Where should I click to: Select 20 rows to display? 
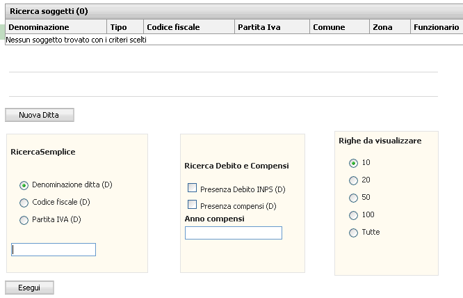353,180
